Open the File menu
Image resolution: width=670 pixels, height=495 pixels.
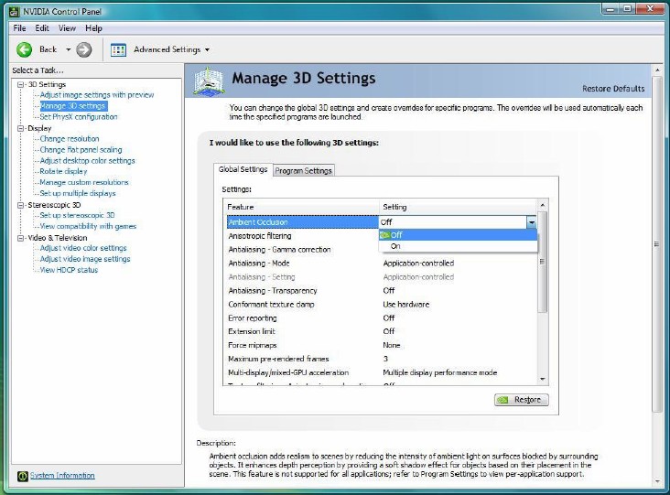point(19,28)
